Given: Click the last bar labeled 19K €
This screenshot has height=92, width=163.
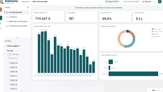Looking at the screenshot, I should pos(93,67).
